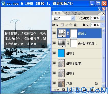Click the mask link chain on 曲线 1
Image resolution: width=108 pixels, height=94 pixels.
[68, 33]
